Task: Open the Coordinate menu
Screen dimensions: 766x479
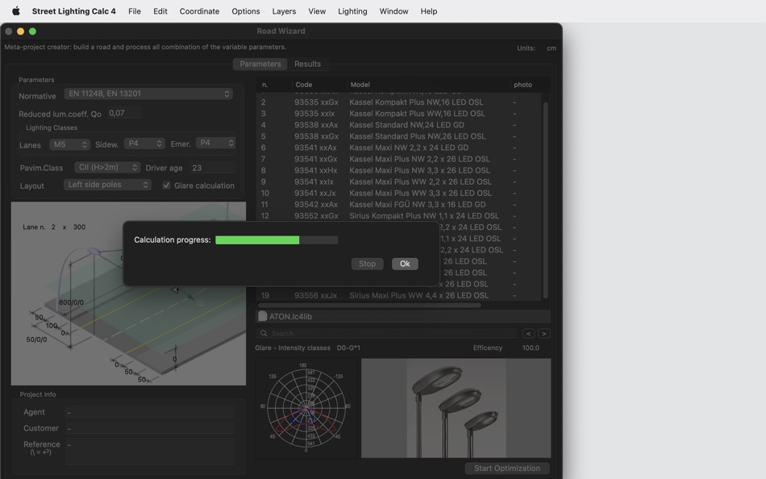Action: 199,10
